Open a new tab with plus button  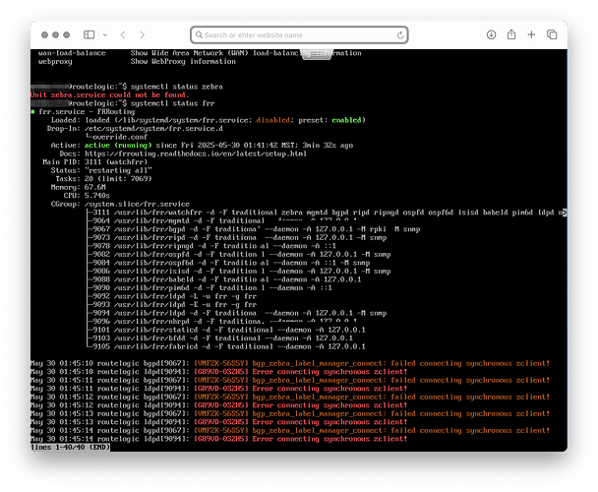(533, 34)
